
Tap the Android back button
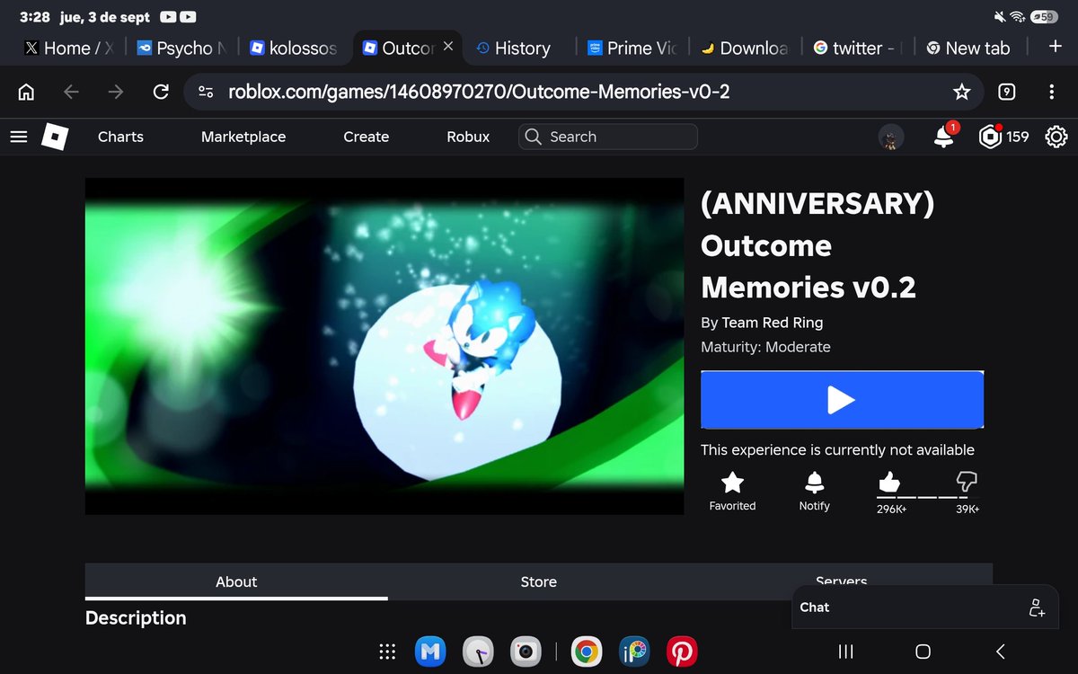coord(1000,652)
